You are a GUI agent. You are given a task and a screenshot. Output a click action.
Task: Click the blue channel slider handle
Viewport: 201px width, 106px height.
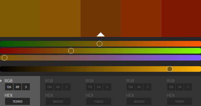click(x=5, y=58)
